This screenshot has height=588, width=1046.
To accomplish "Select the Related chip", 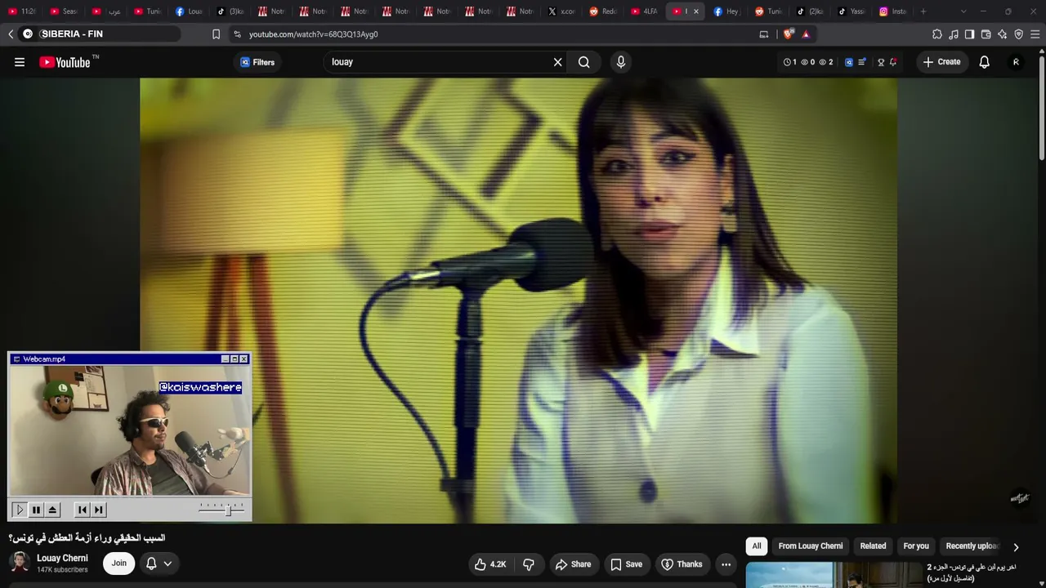I will tap(873, 546).
